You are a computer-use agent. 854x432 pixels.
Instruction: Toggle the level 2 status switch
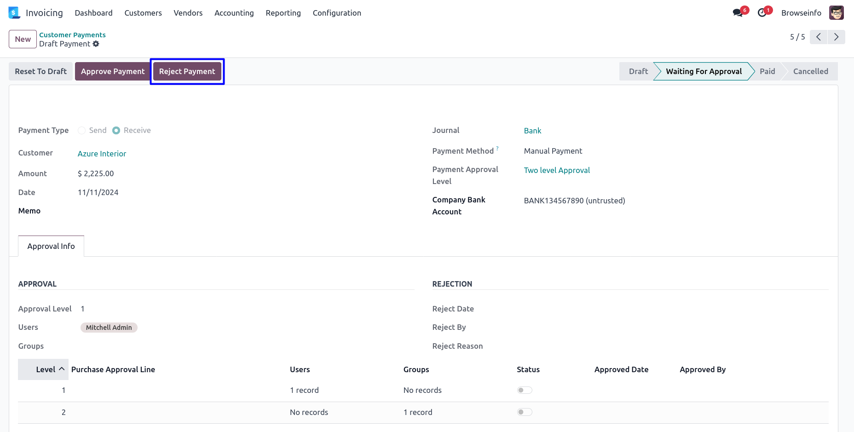pyautogui.click(x=524, y=412)
